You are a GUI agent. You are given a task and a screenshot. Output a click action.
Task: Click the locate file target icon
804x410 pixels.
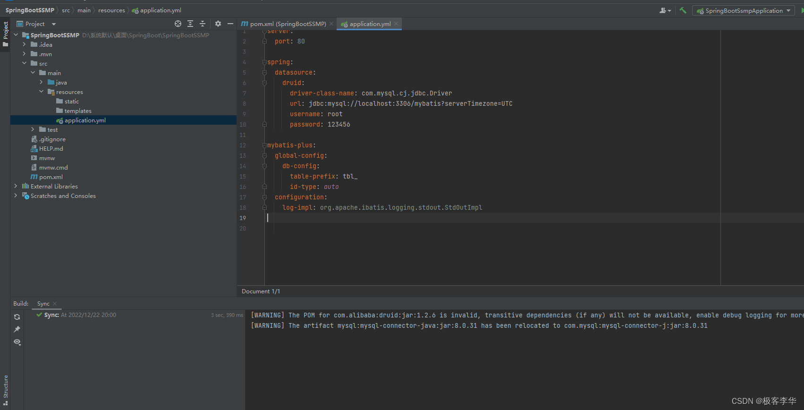coord(178,24)
